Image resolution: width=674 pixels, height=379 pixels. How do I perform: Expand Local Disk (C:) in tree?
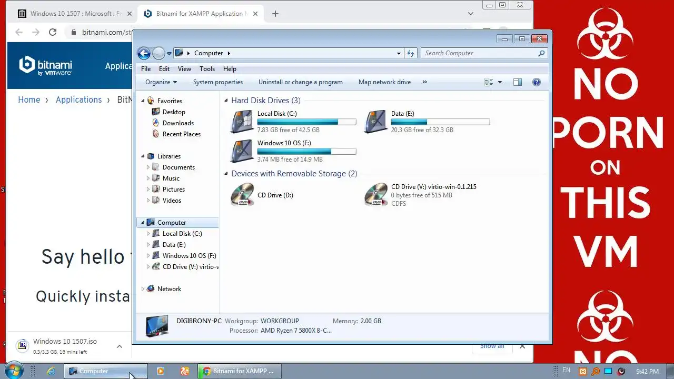(148, 234)
